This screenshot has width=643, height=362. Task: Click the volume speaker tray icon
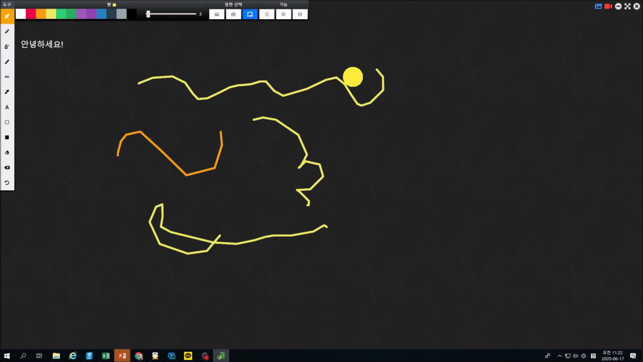coord(576,356)
